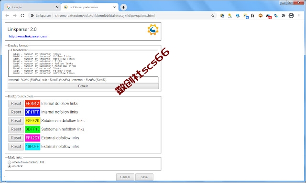Image resolution: width=306 pixels, height=191 pixels.
Task: Switch to the Google tab
Action: 33,7
